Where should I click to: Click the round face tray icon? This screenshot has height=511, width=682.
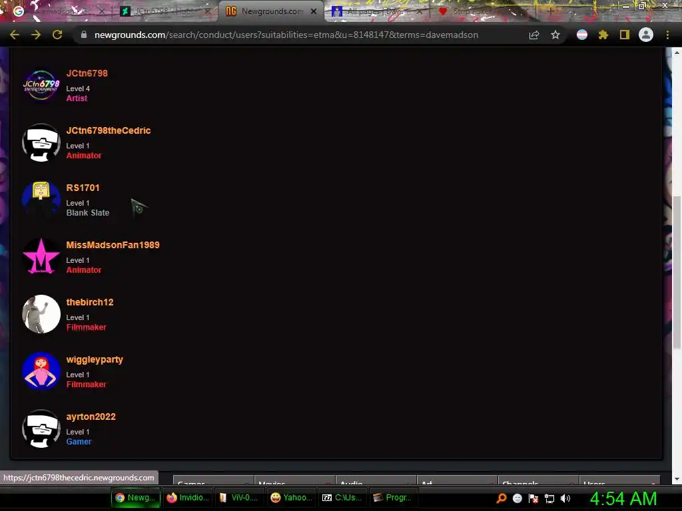[517, 498]
